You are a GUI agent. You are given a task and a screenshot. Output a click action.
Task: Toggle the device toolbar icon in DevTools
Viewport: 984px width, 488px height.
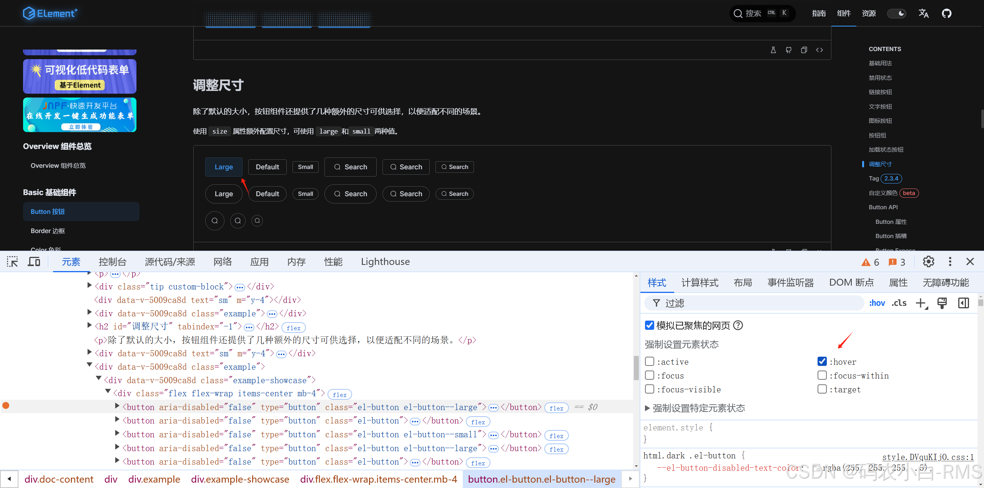[x=34, y=262]
